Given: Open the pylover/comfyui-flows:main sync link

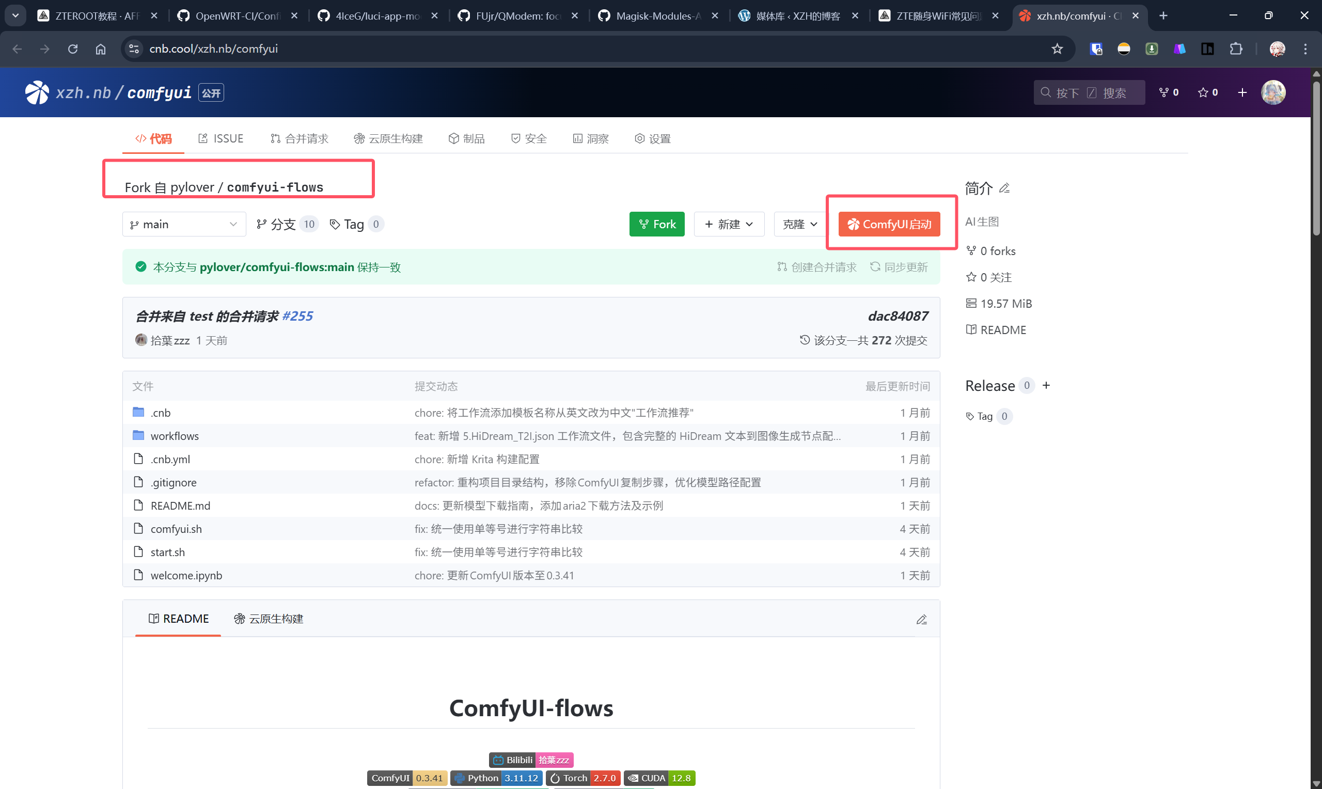Looking at the screenshot, I should tap(277, 267).
